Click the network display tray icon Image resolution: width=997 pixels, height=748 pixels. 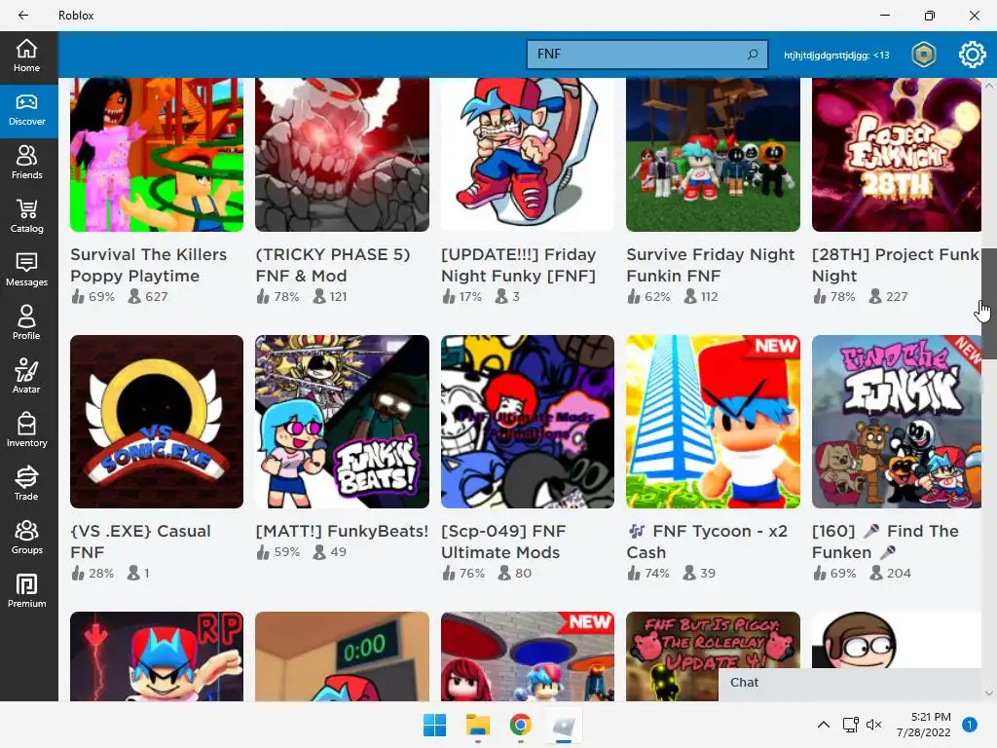click(x=850, y=725)
